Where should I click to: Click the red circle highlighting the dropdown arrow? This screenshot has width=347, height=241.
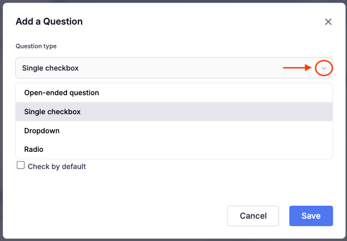point(324,68)
